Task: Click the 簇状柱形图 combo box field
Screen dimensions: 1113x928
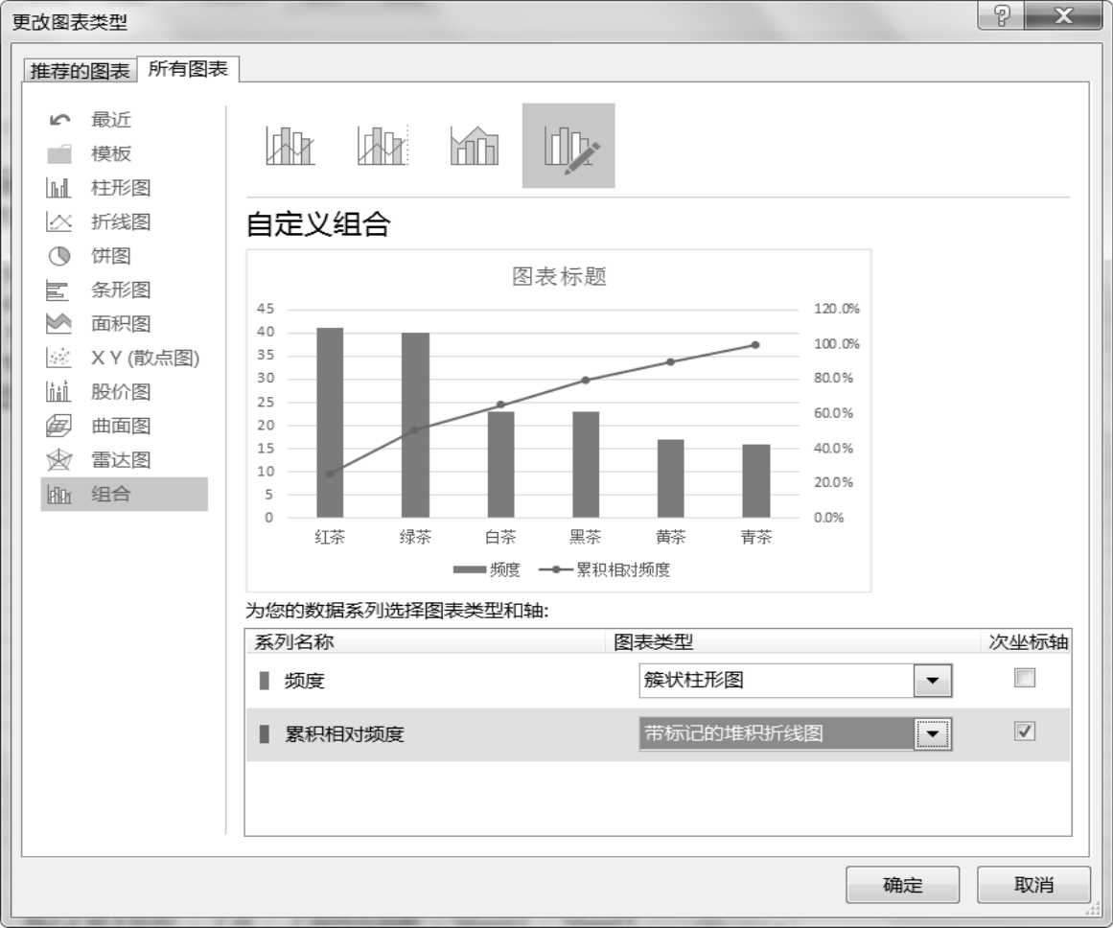Action: pyautogui.click(x=777, y=681)
